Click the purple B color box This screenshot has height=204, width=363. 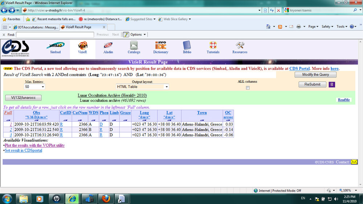[332, 85]
